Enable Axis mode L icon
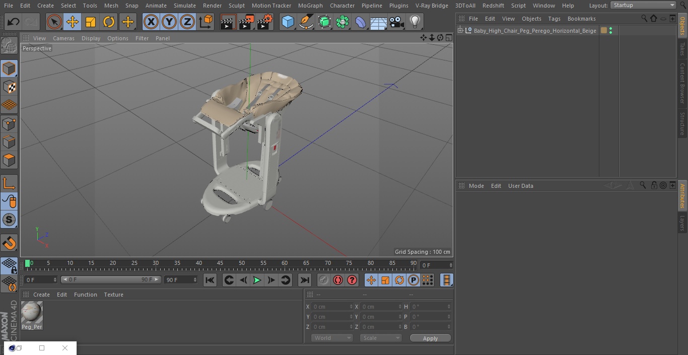 9,183
